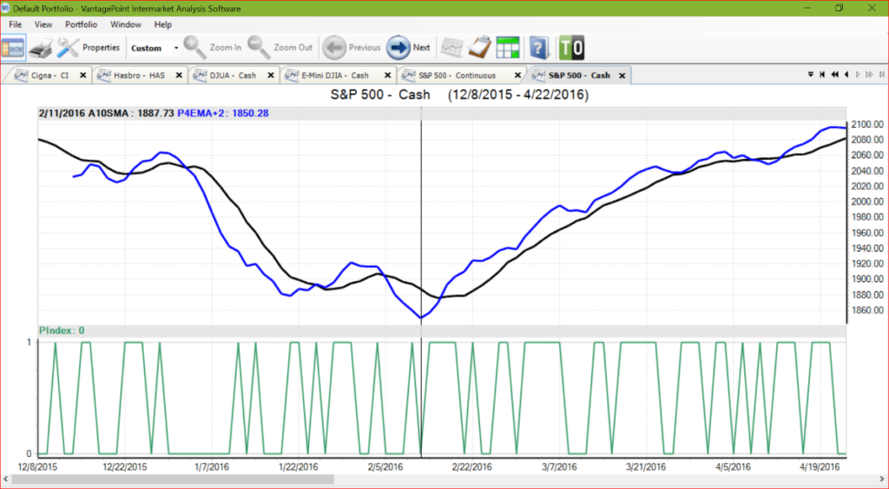Click the horizontal scrollbar thumb
The width and height of the screenshot is (889, 489).
pos(173,479)
